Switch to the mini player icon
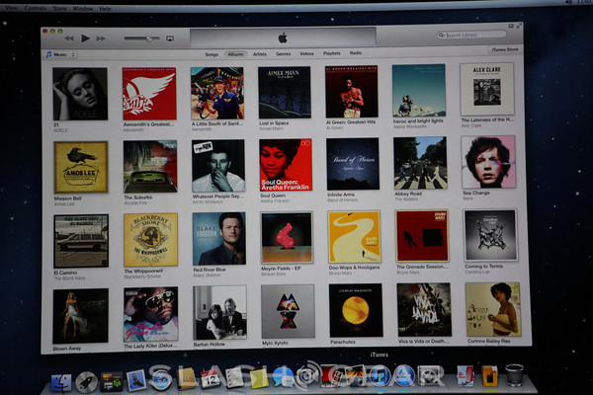 [511, 26]
